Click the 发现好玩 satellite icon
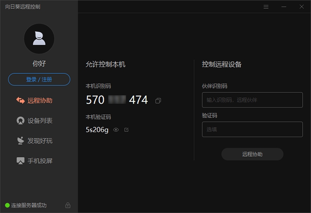This screenshot has width=311, height=213. pyautogui.click(x=20, y=140)
